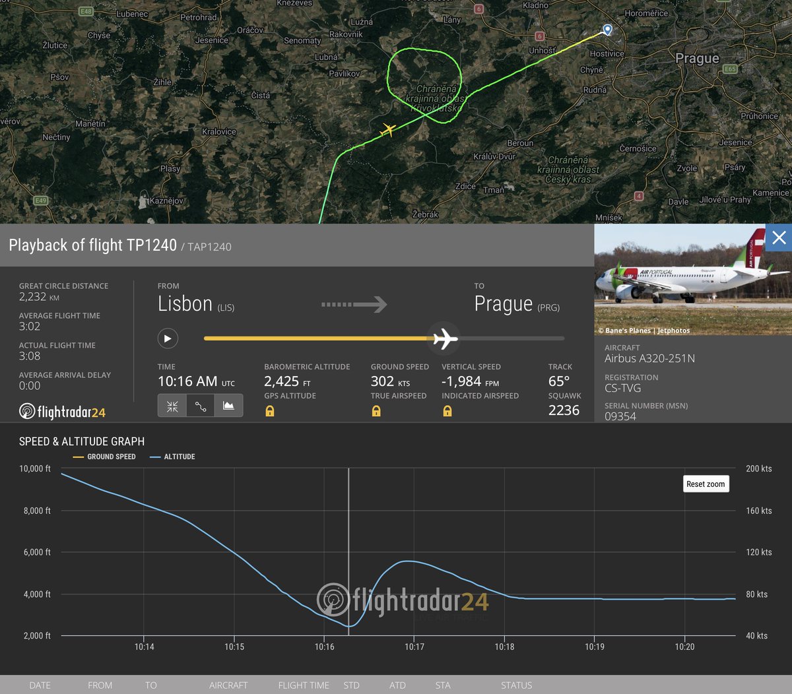Viewport: 792px width, 694px height.
Task: Click the indicated airspeed lock icon
Action: [447, 411]
